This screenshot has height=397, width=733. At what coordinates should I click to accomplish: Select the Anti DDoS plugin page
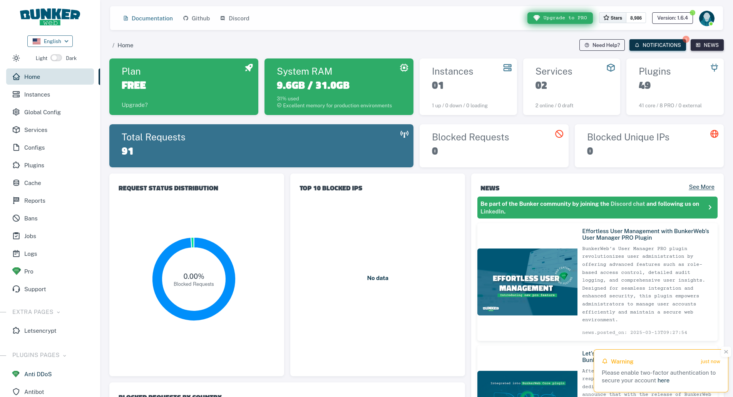pyautogui.click(x=38, y=374)
